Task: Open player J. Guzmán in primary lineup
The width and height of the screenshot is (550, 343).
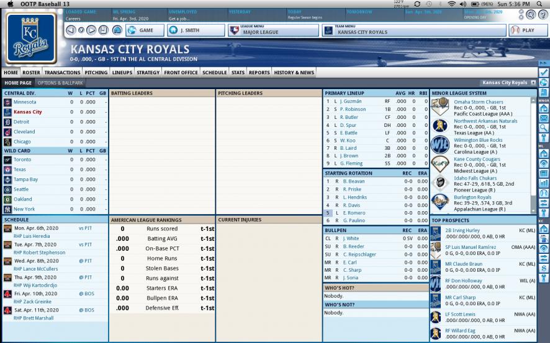Action: (x=351, y=101)
